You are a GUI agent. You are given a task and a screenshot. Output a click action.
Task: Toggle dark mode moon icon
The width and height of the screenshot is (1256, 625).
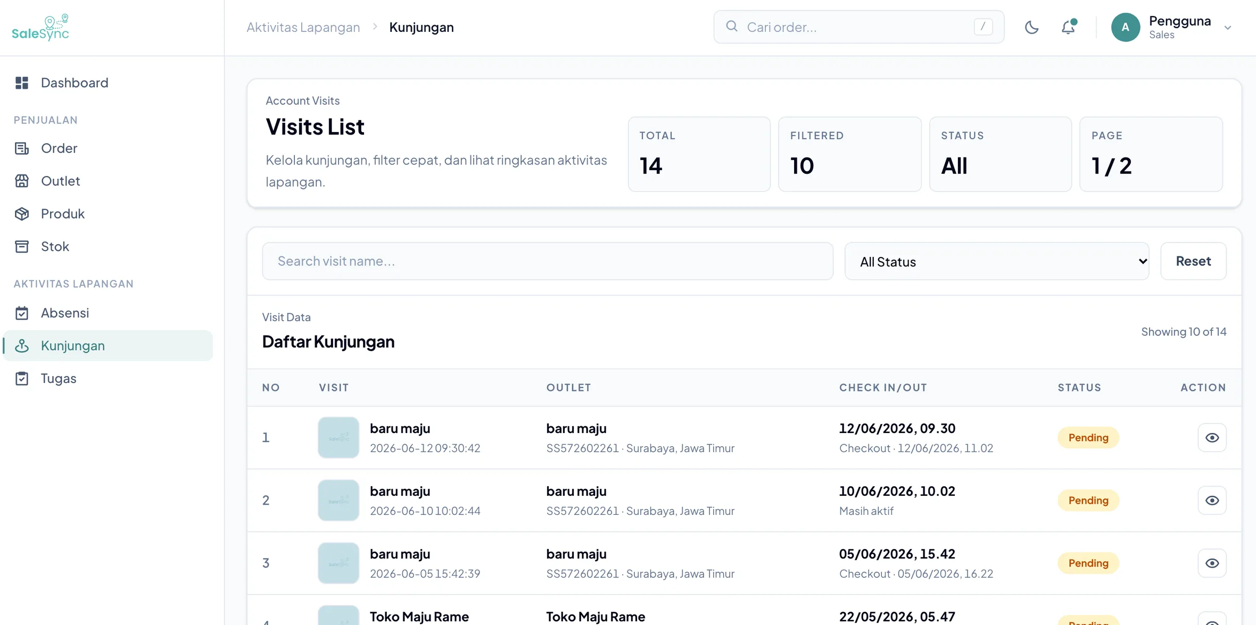1031,27
